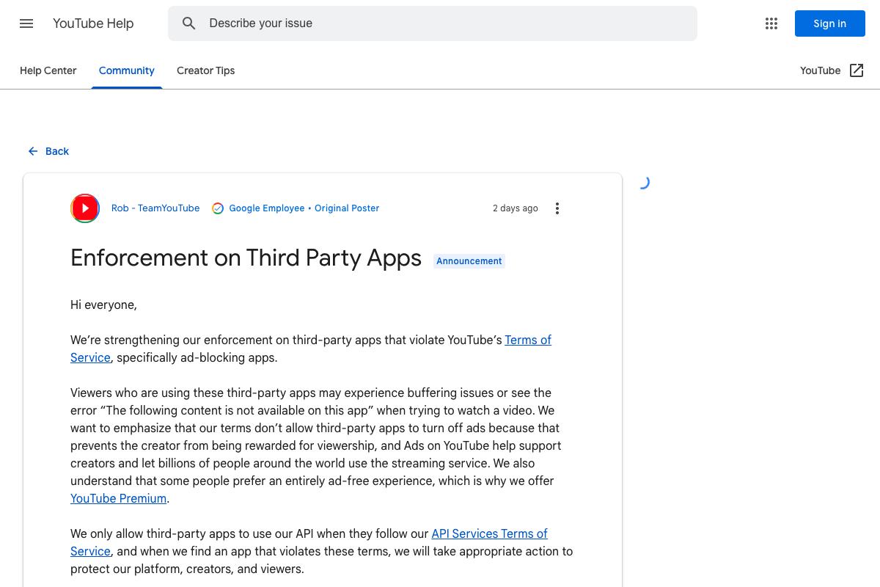
Task: Click the external link icon beside YouTube
Action: pos(857,70)
